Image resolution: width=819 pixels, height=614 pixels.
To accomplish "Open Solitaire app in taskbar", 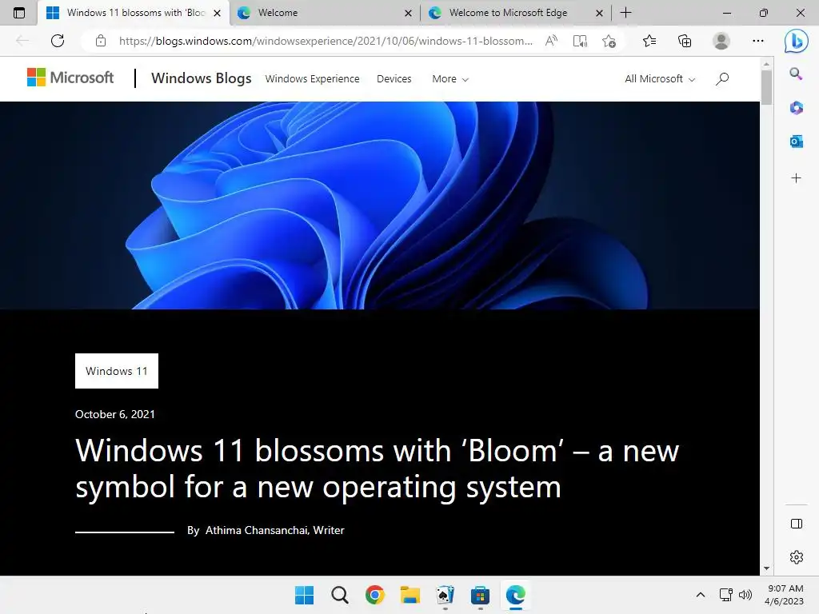I will (445, 595).
